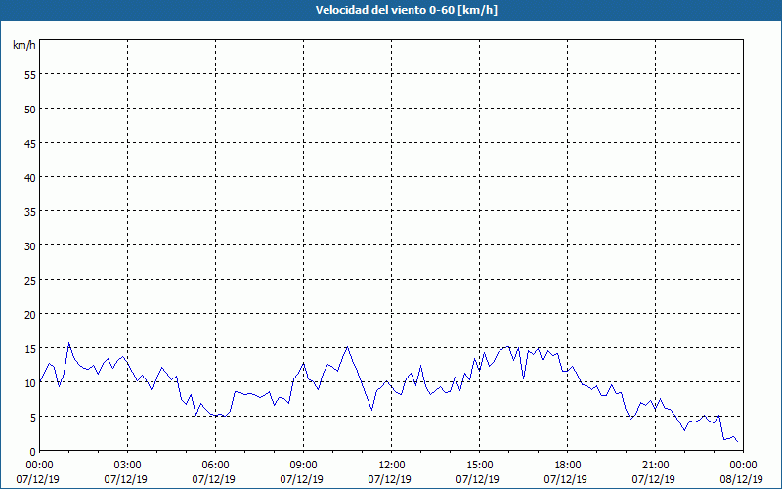This screenshot has width=782, height=489.
Task: Click the '15:00' time axis label
Action: coord(479,466)
